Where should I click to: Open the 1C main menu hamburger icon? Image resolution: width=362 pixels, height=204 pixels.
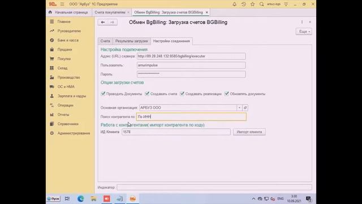coord(62,4)
